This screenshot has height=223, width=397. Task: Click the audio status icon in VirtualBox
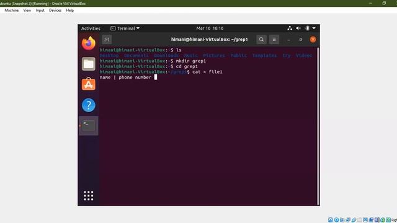click(342, 220)
